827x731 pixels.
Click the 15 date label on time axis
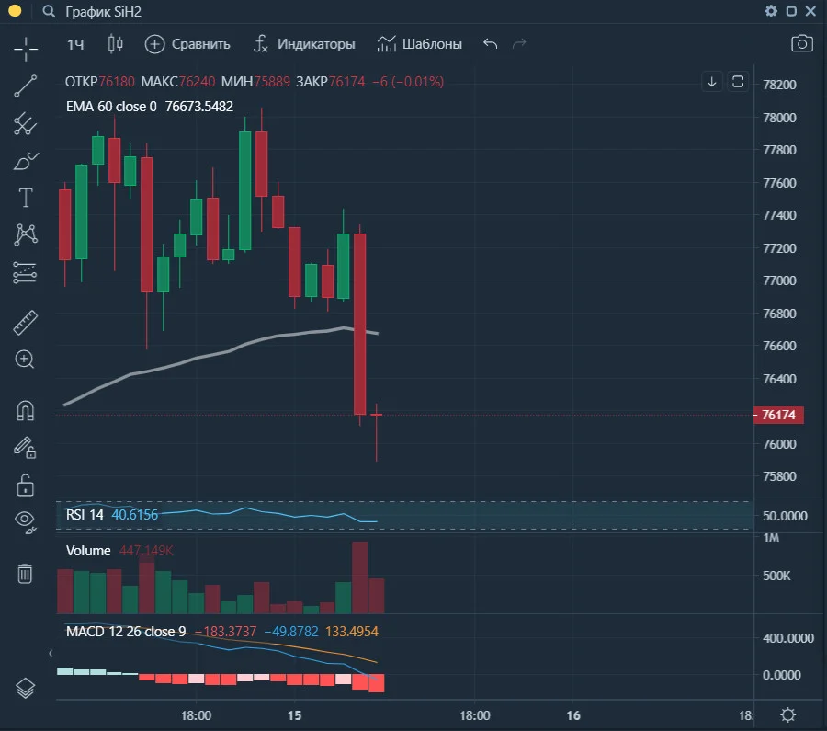click(294, 715)
